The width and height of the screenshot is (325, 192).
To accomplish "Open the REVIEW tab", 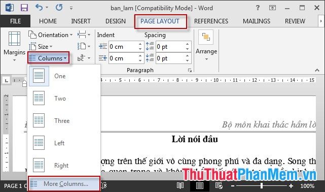I will click(295, 21).
